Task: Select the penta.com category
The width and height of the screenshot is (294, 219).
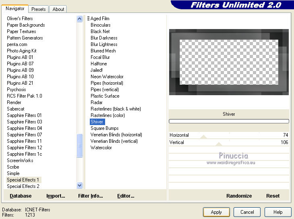Action: [x=17, y=44]
